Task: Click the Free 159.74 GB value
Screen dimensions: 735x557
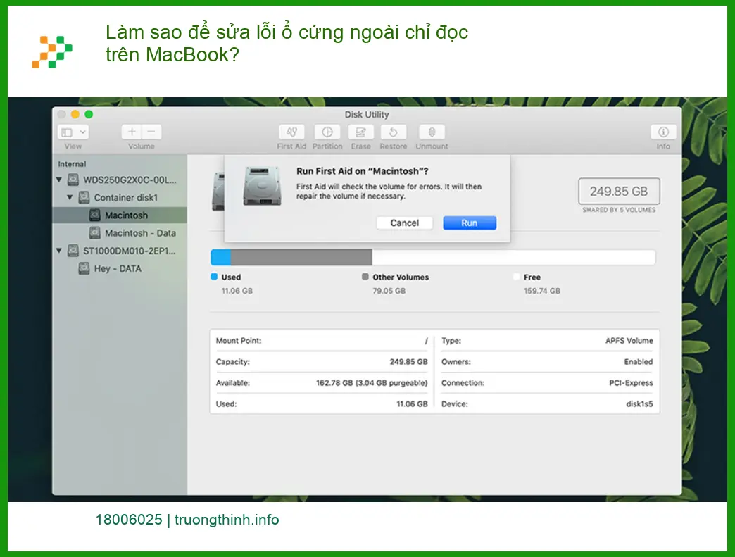Action: point(542,291)
